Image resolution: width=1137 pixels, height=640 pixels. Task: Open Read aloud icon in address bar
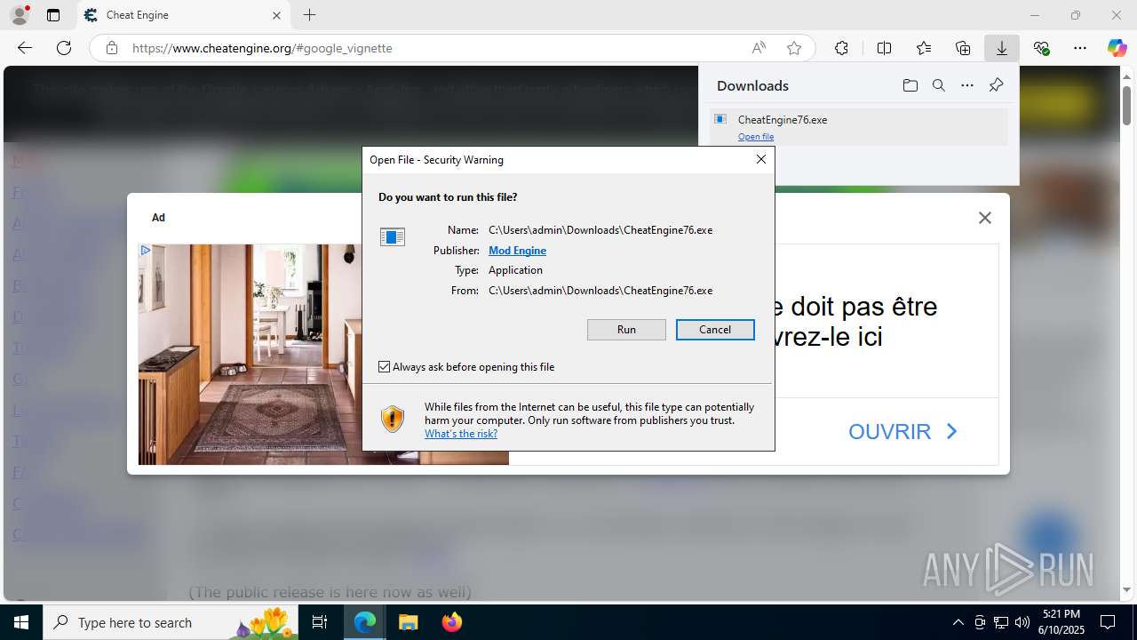coord(759,48)
